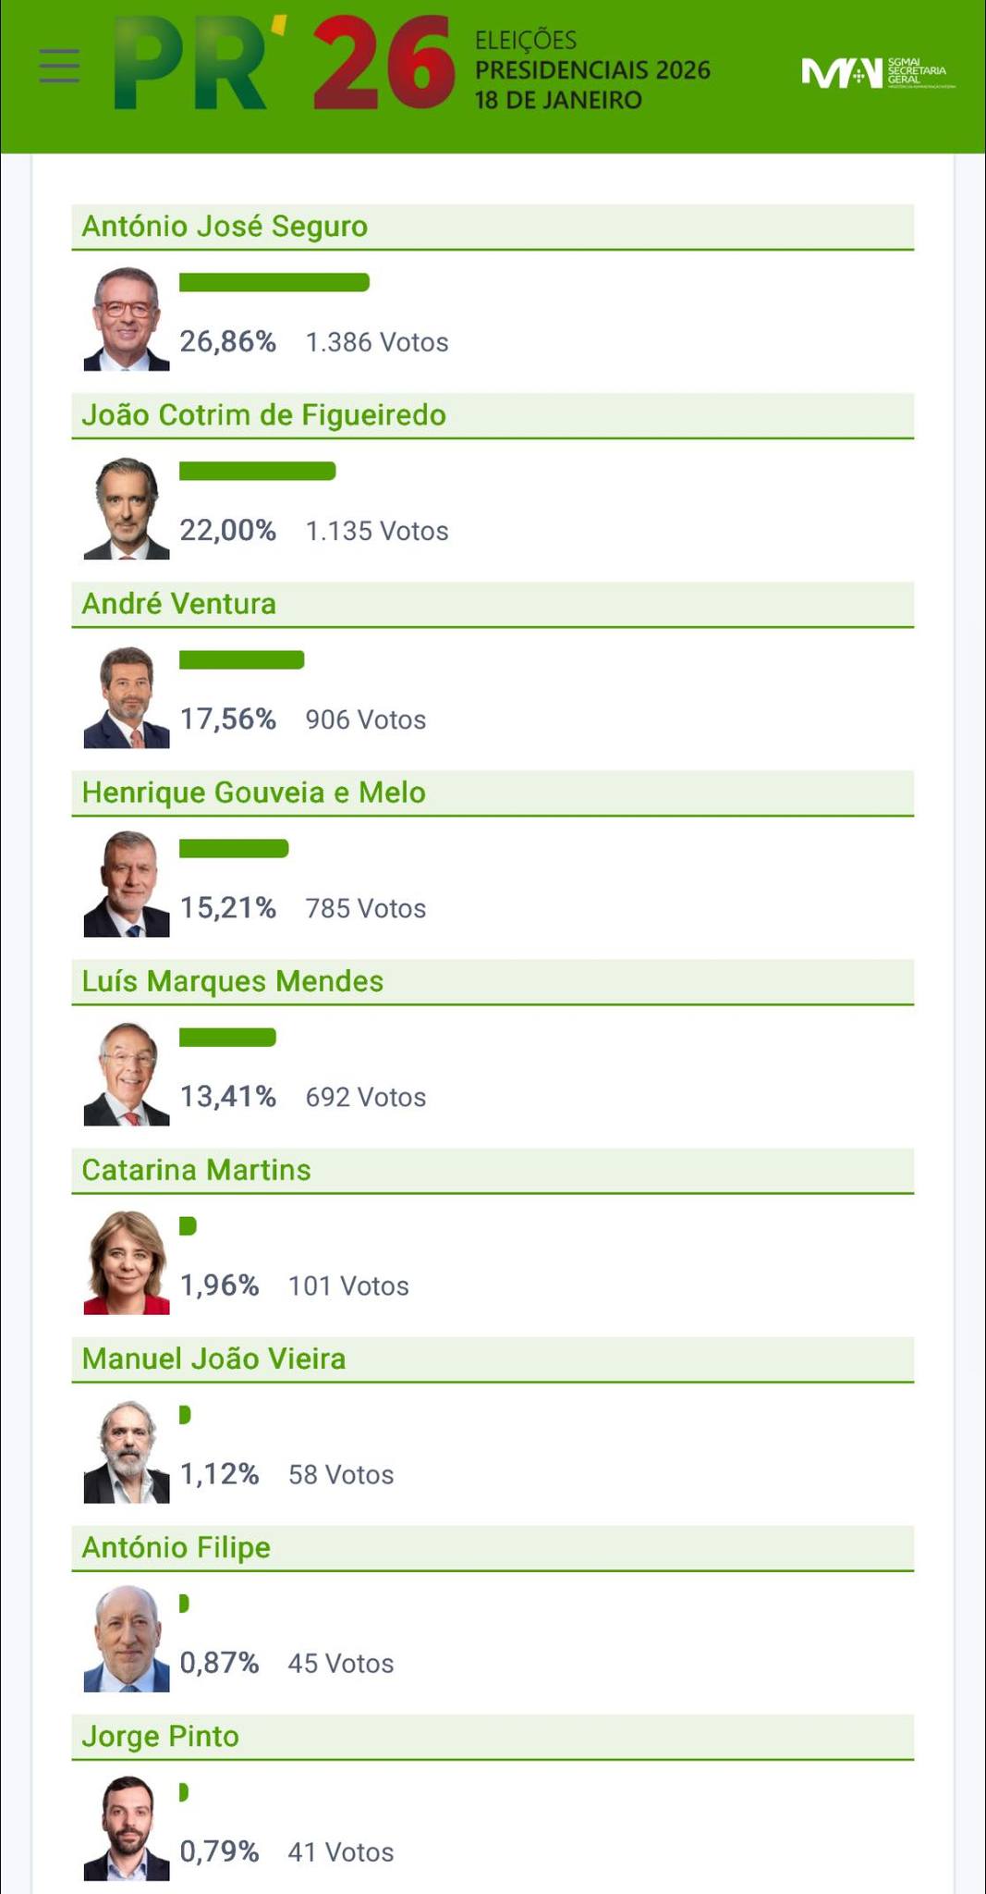
Task: Click Seguro's 26,86% vote bar
Action: click(x=274, y=283)
